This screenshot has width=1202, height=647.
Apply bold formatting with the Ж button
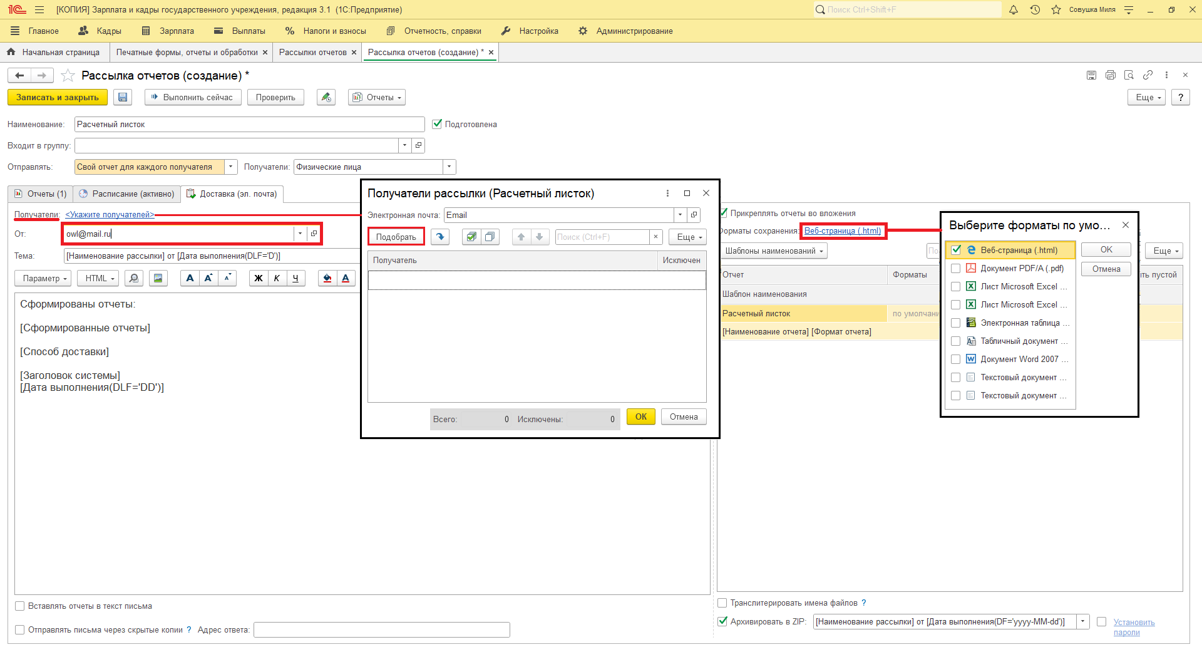258,278
